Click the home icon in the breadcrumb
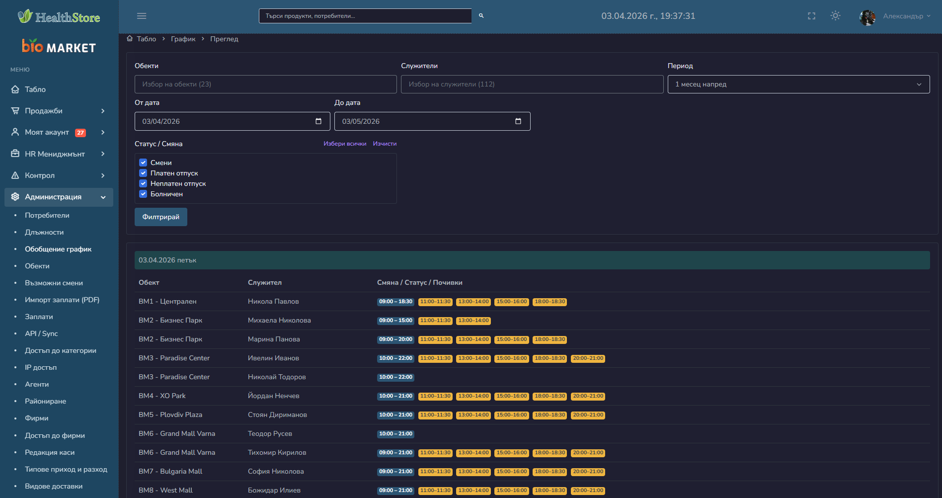The width and height of the screenshot is (942, 498). pyautogui.click(x=130, y=39)
